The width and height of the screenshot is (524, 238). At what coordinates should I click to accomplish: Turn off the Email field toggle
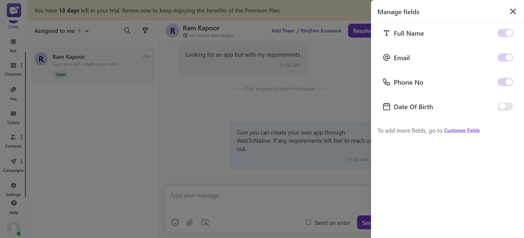505,57
